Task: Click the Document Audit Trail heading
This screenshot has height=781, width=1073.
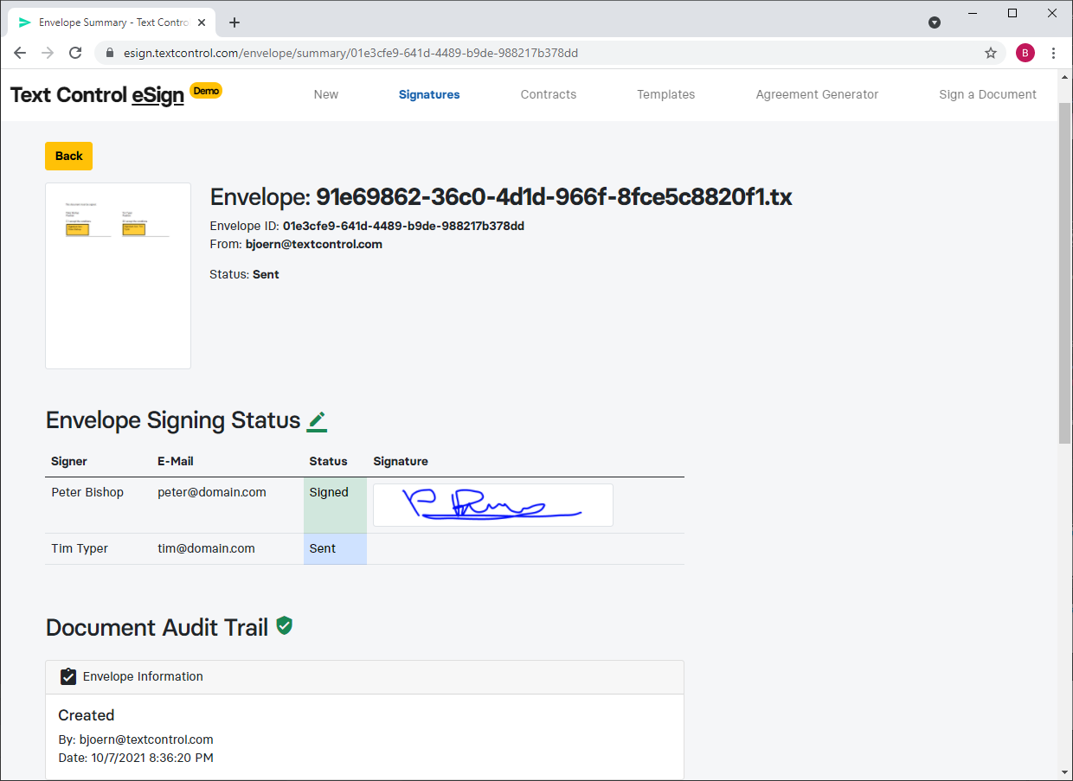Action: [157, 628]
